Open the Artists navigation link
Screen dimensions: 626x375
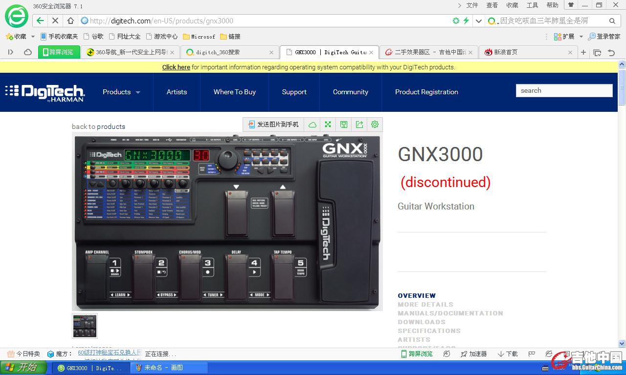click(177, 92)
